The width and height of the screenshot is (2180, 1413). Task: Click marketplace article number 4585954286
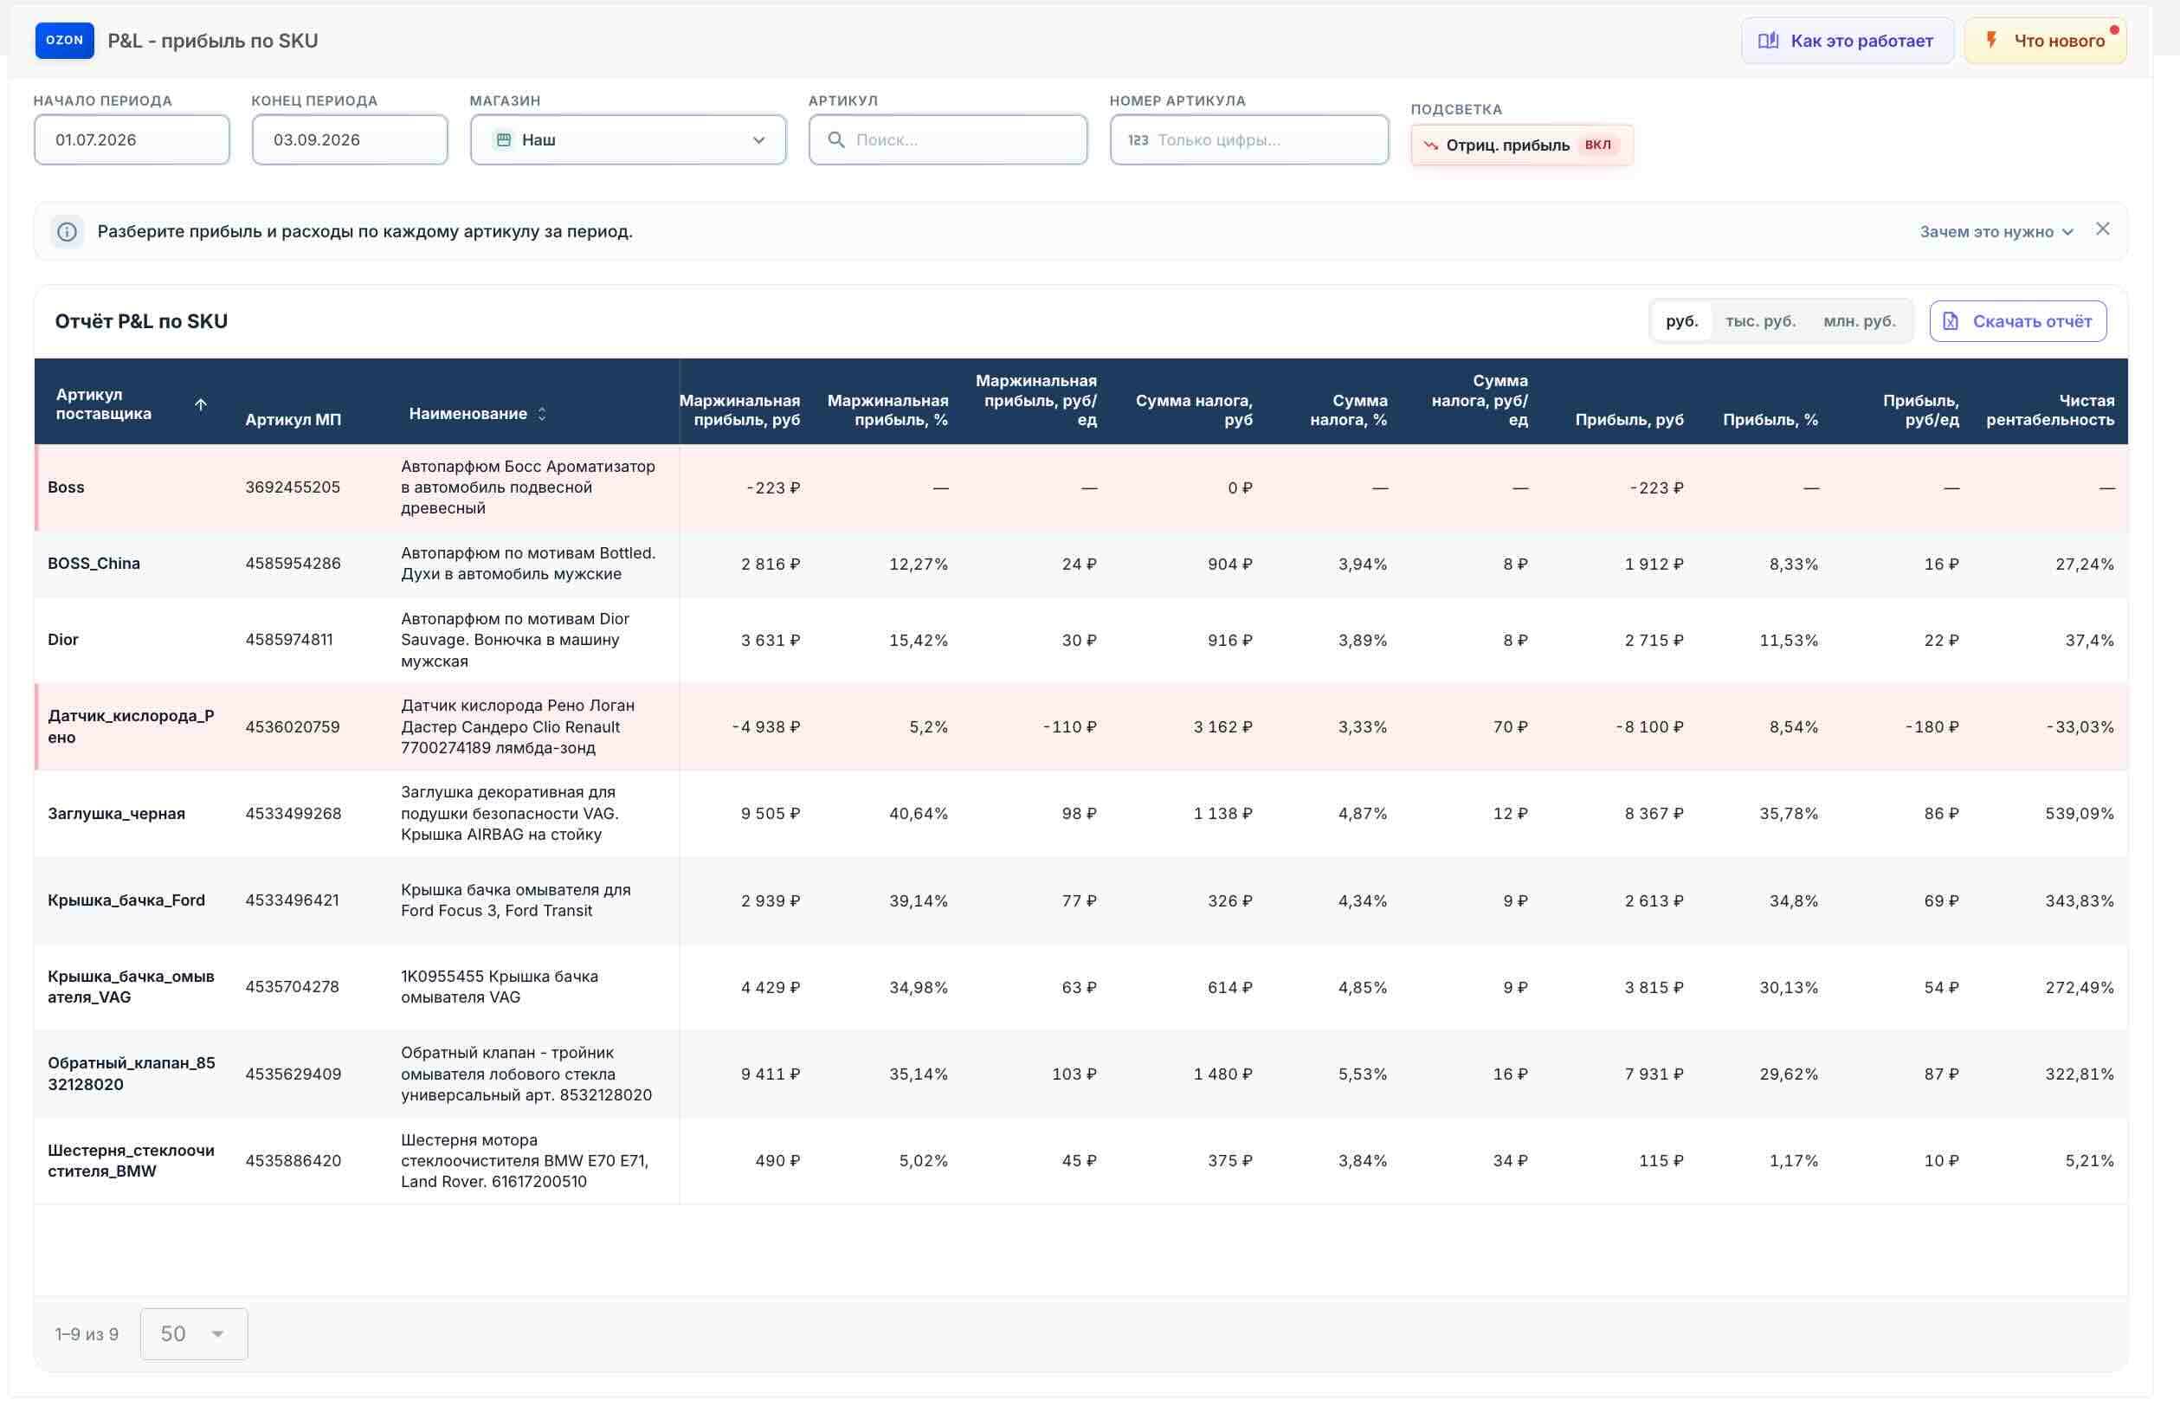(x=293, y=563)
